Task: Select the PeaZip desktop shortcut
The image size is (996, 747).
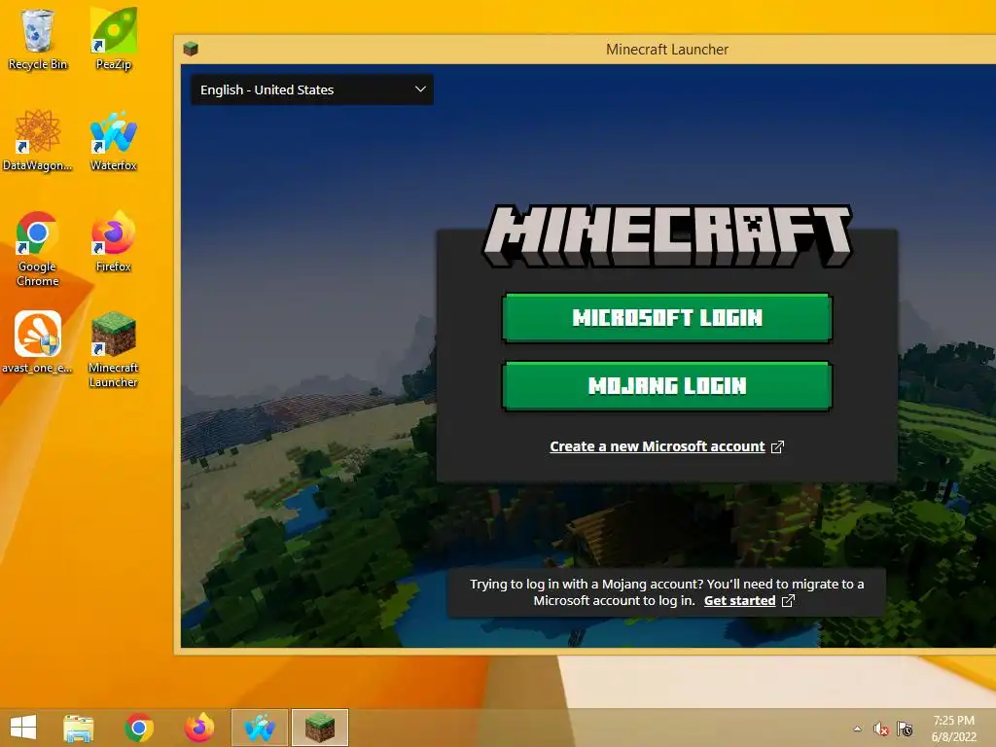Action: pyautogui.click(x=114, y=39)
